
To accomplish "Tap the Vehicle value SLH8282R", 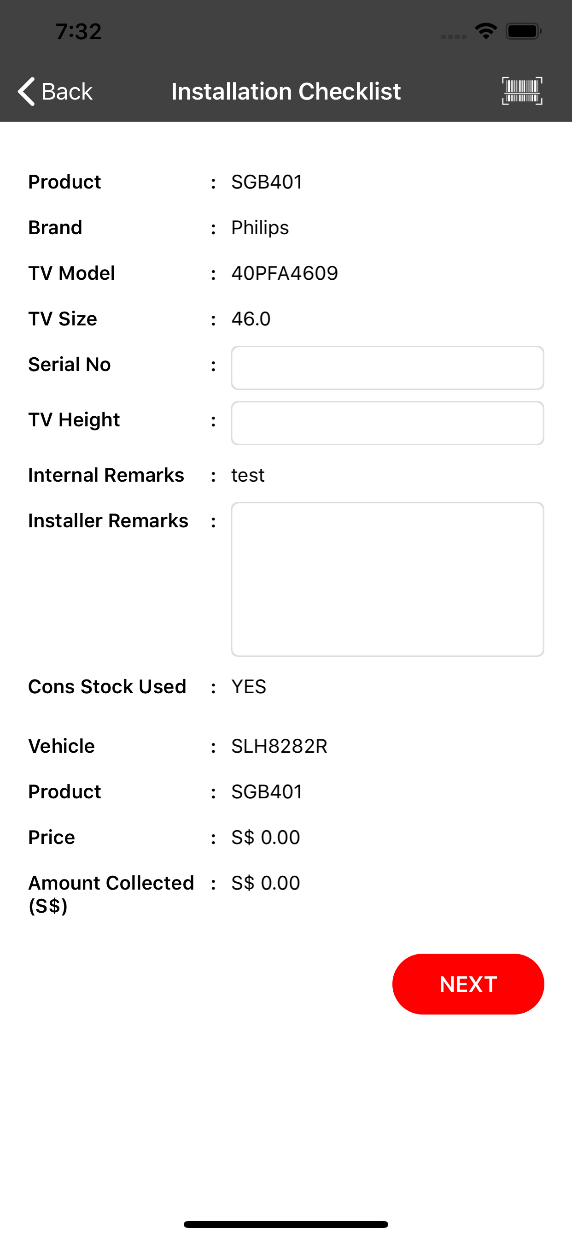I will [x=279, y=746].
